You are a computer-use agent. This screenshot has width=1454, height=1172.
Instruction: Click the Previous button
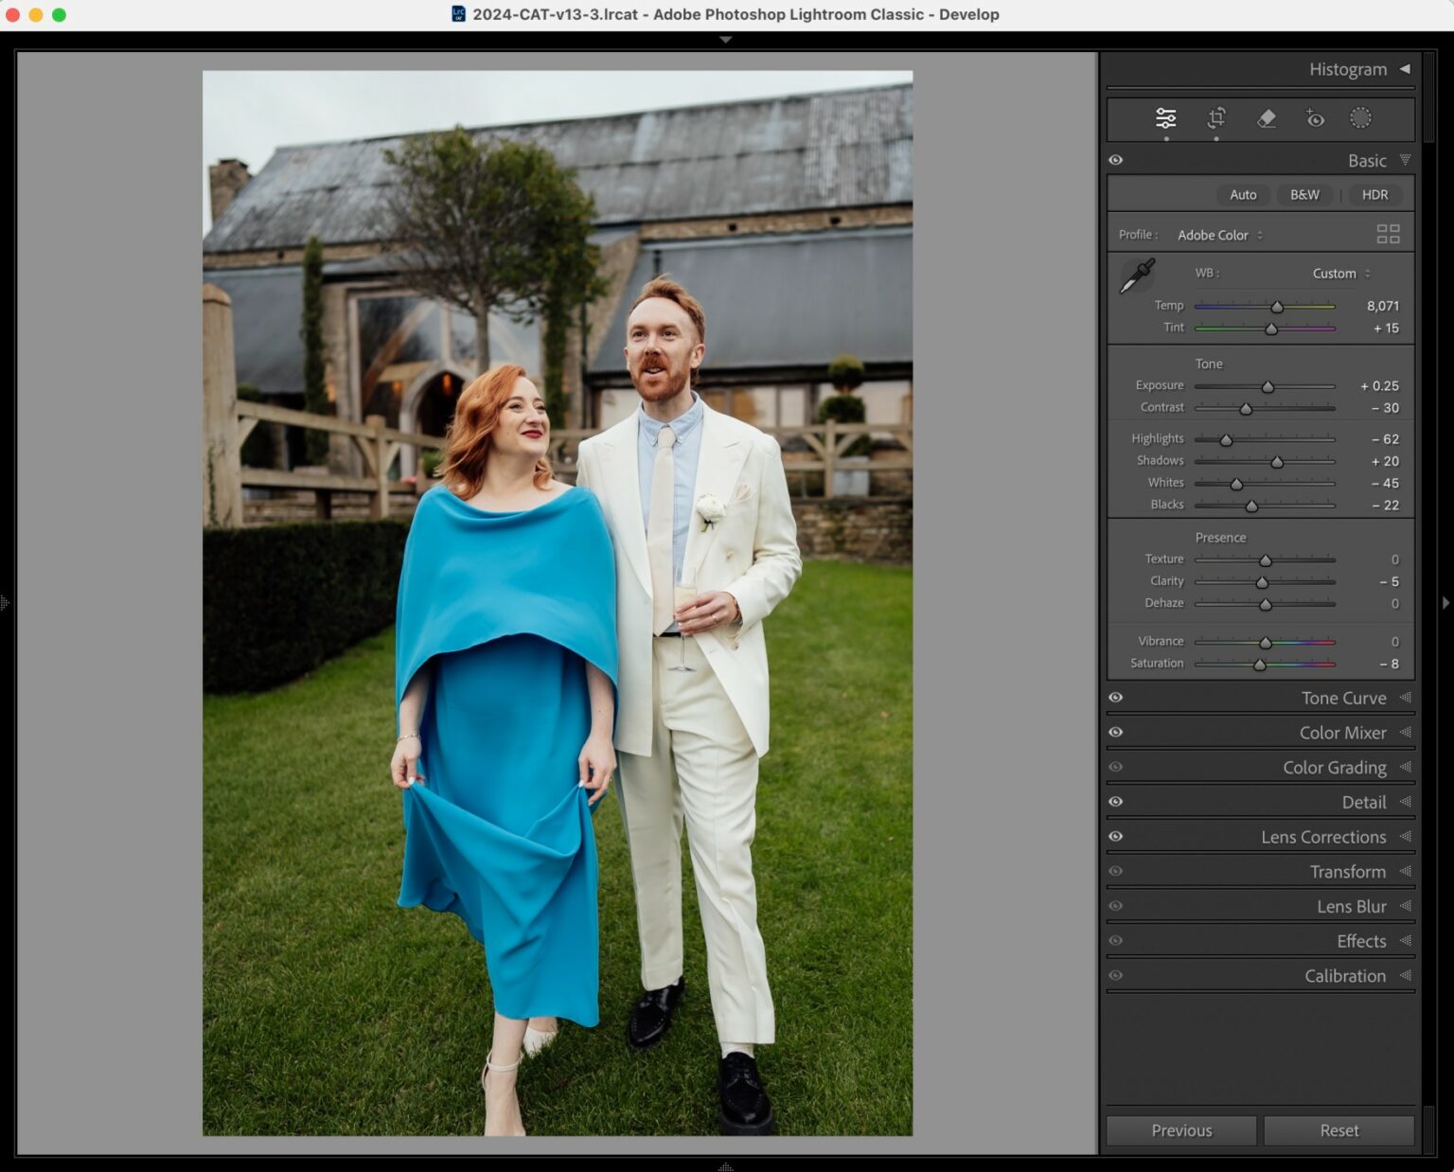coord(1180,1129)
